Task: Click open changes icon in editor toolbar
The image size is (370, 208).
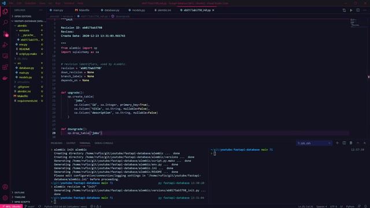Action: pyautogui.click(x=344, y=10)
